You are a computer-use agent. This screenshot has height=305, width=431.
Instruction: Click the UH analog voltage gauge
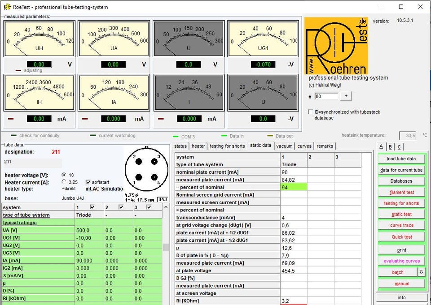(39, 39)
